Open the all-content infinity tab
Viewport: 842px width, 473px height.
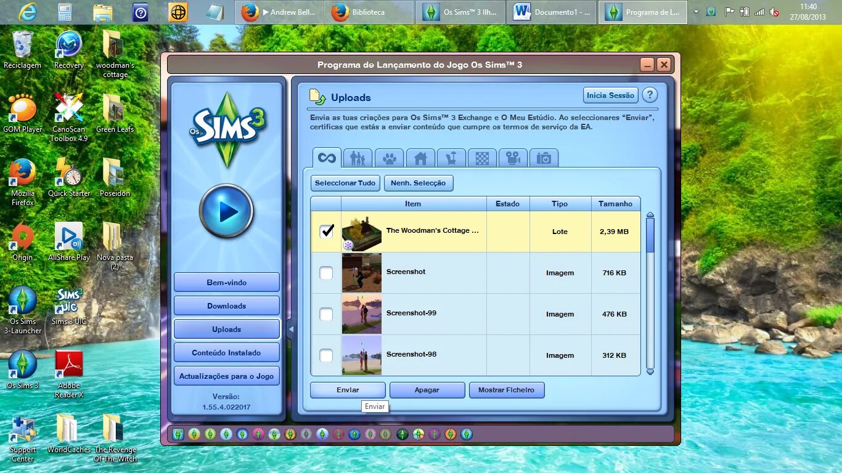tap(327, 158)
